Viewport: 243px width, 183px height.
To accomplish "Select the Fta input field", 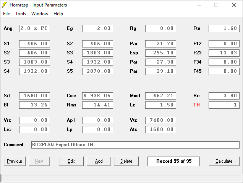I will pyautogui.click(x=224, y=28).
